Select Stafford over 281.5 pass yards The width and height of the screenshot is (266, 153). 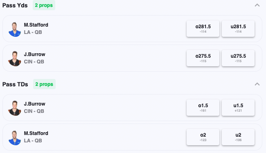pyautogui.click(x=203, y=29)
